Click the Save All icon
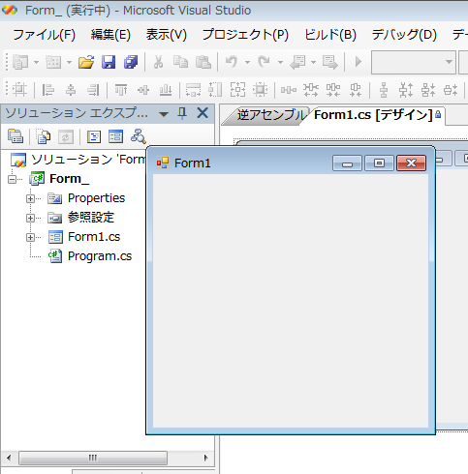Screen dimensions: 468x474 [x=131, y=62]
